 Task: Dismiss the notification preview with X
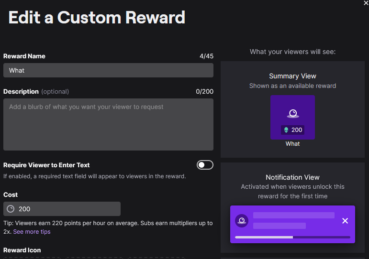[345, 221]
